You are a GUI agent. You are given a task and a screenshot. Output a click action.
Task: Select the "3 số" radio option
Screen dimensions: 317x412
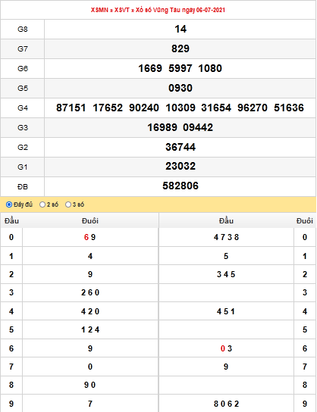click(68, 204)
